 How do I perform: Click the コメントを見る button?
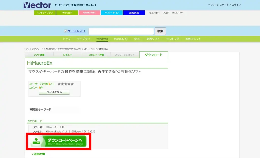click(x=54, y=92)
